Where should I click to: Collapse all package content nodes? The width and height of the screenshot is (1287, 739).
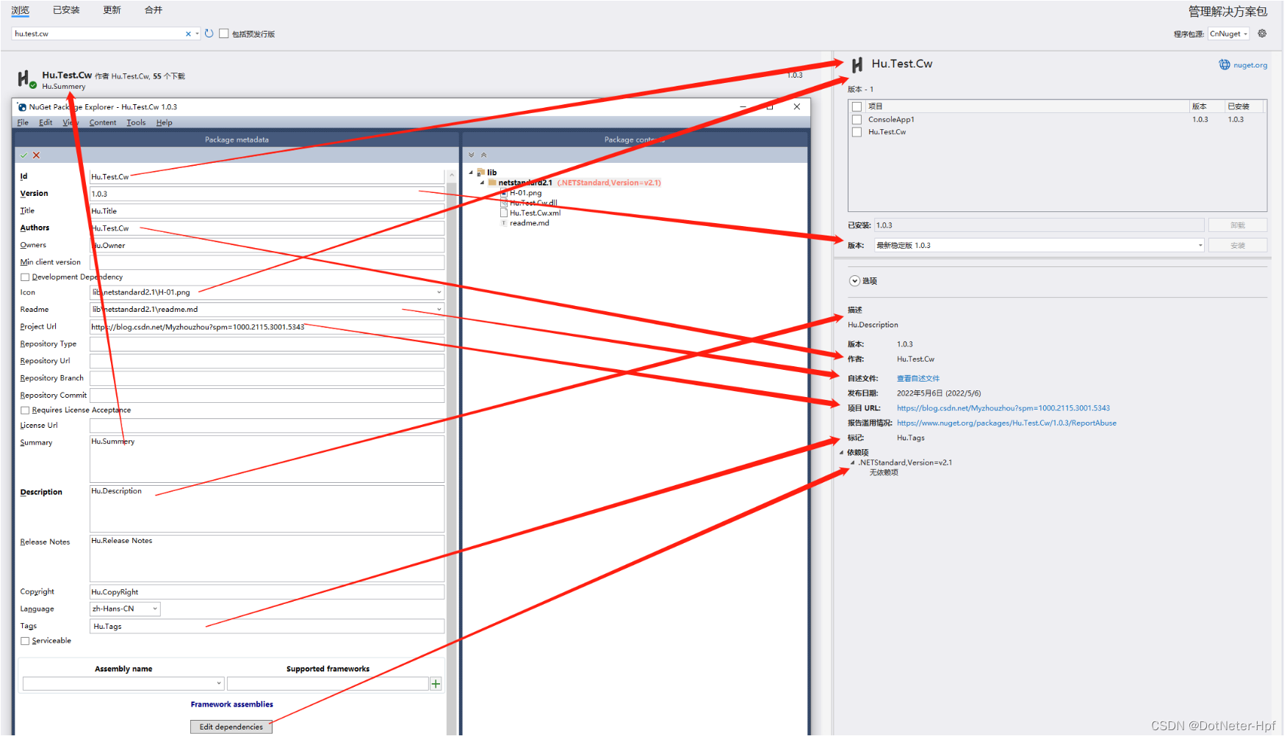pos(483,156)
